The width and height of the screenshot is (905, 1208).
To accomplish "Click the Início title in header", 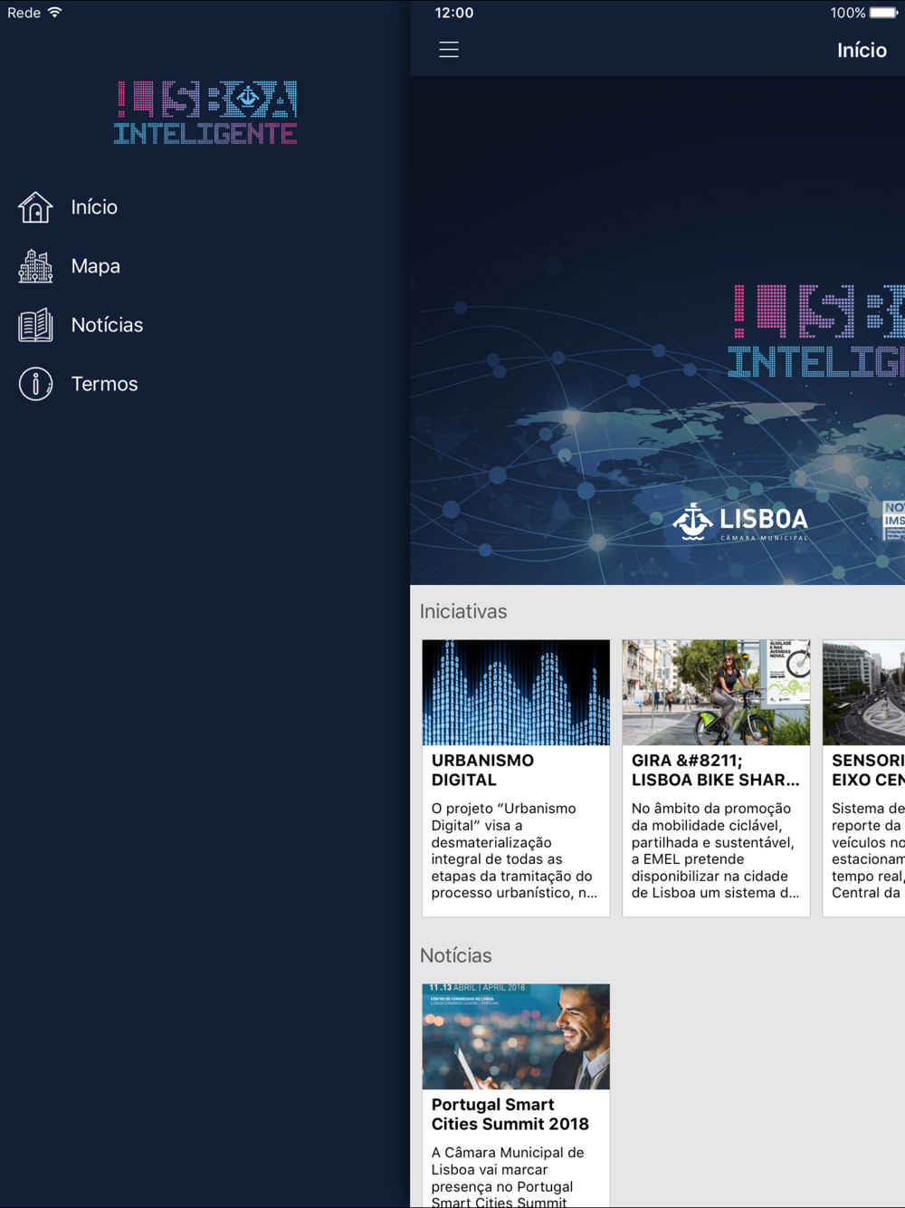I will (862, 50).
